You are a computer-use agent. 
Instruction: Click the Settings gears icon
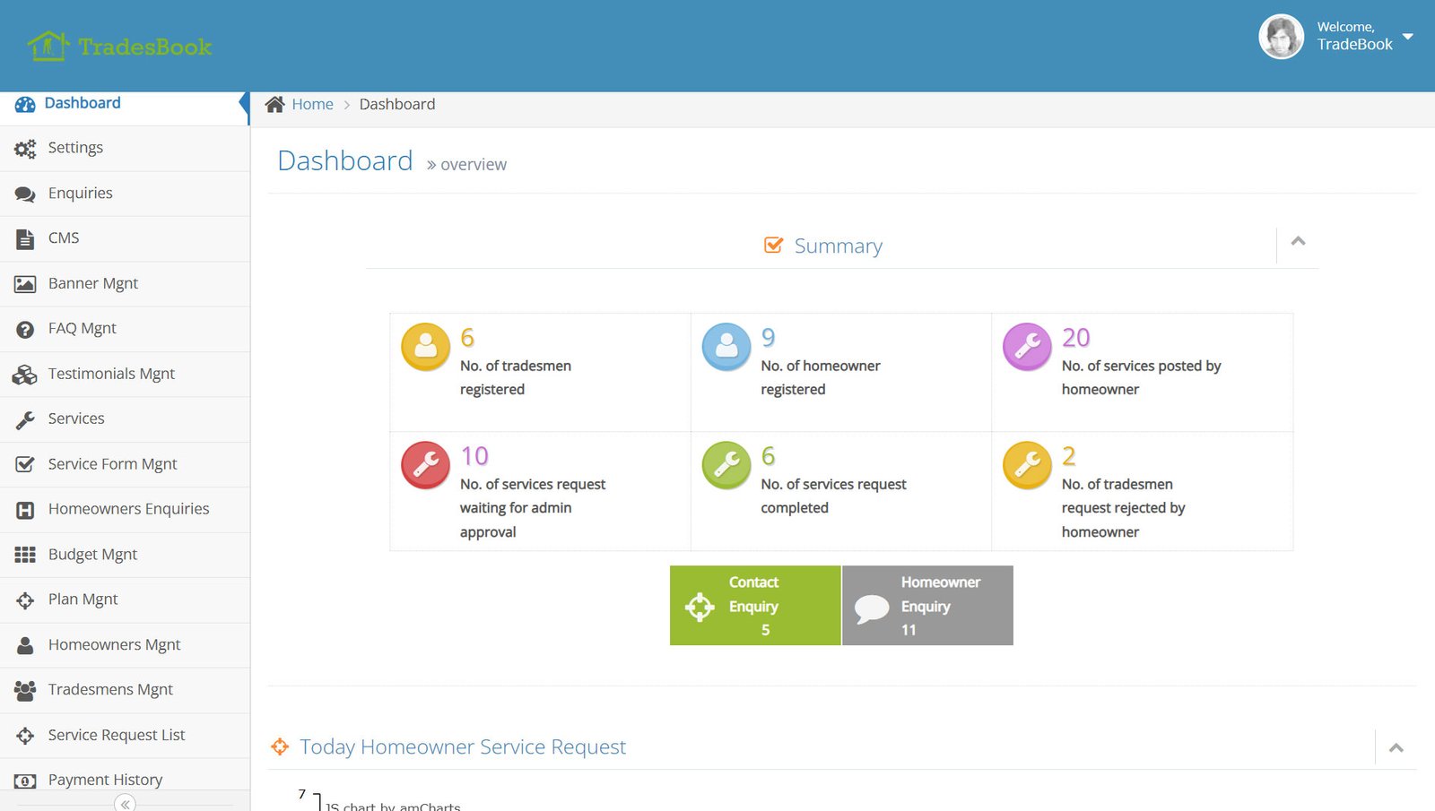(25, 149)
